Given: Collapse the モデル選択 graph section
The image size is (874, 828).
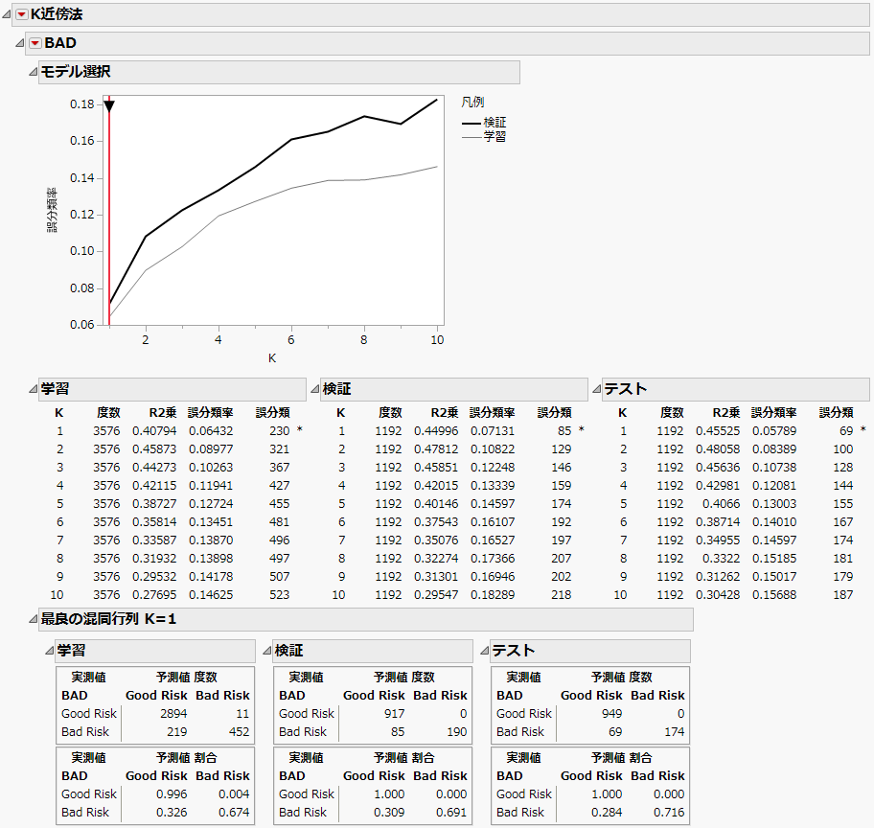Looking at the screenshot, I should [32, 72].
